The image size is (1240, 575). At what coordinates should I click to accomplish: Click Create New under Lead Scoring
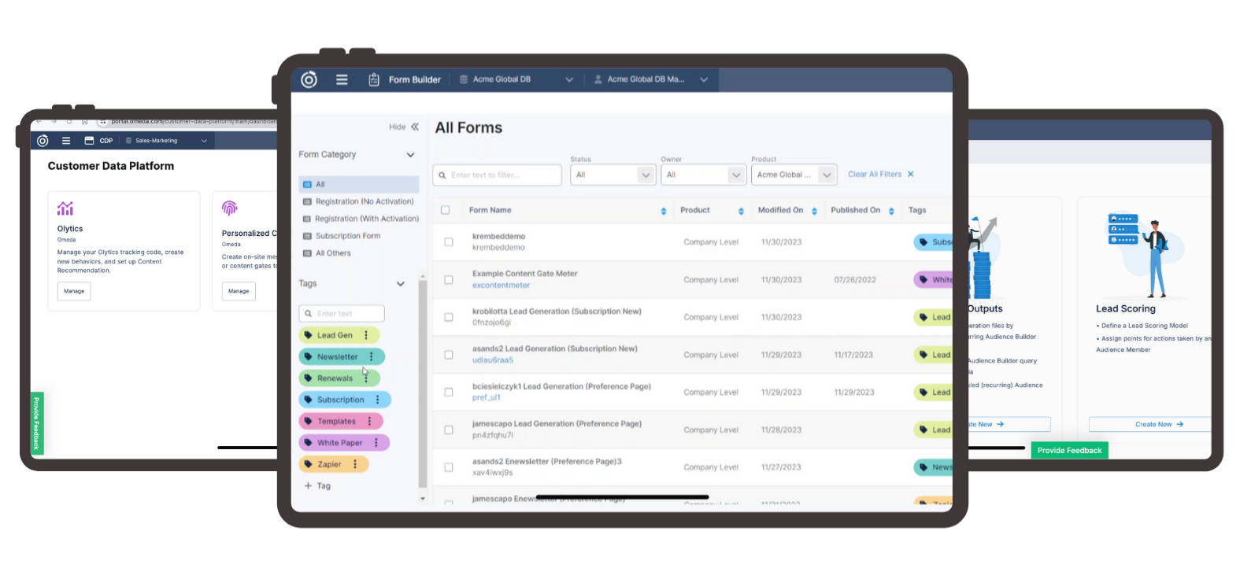point(1153,425)
